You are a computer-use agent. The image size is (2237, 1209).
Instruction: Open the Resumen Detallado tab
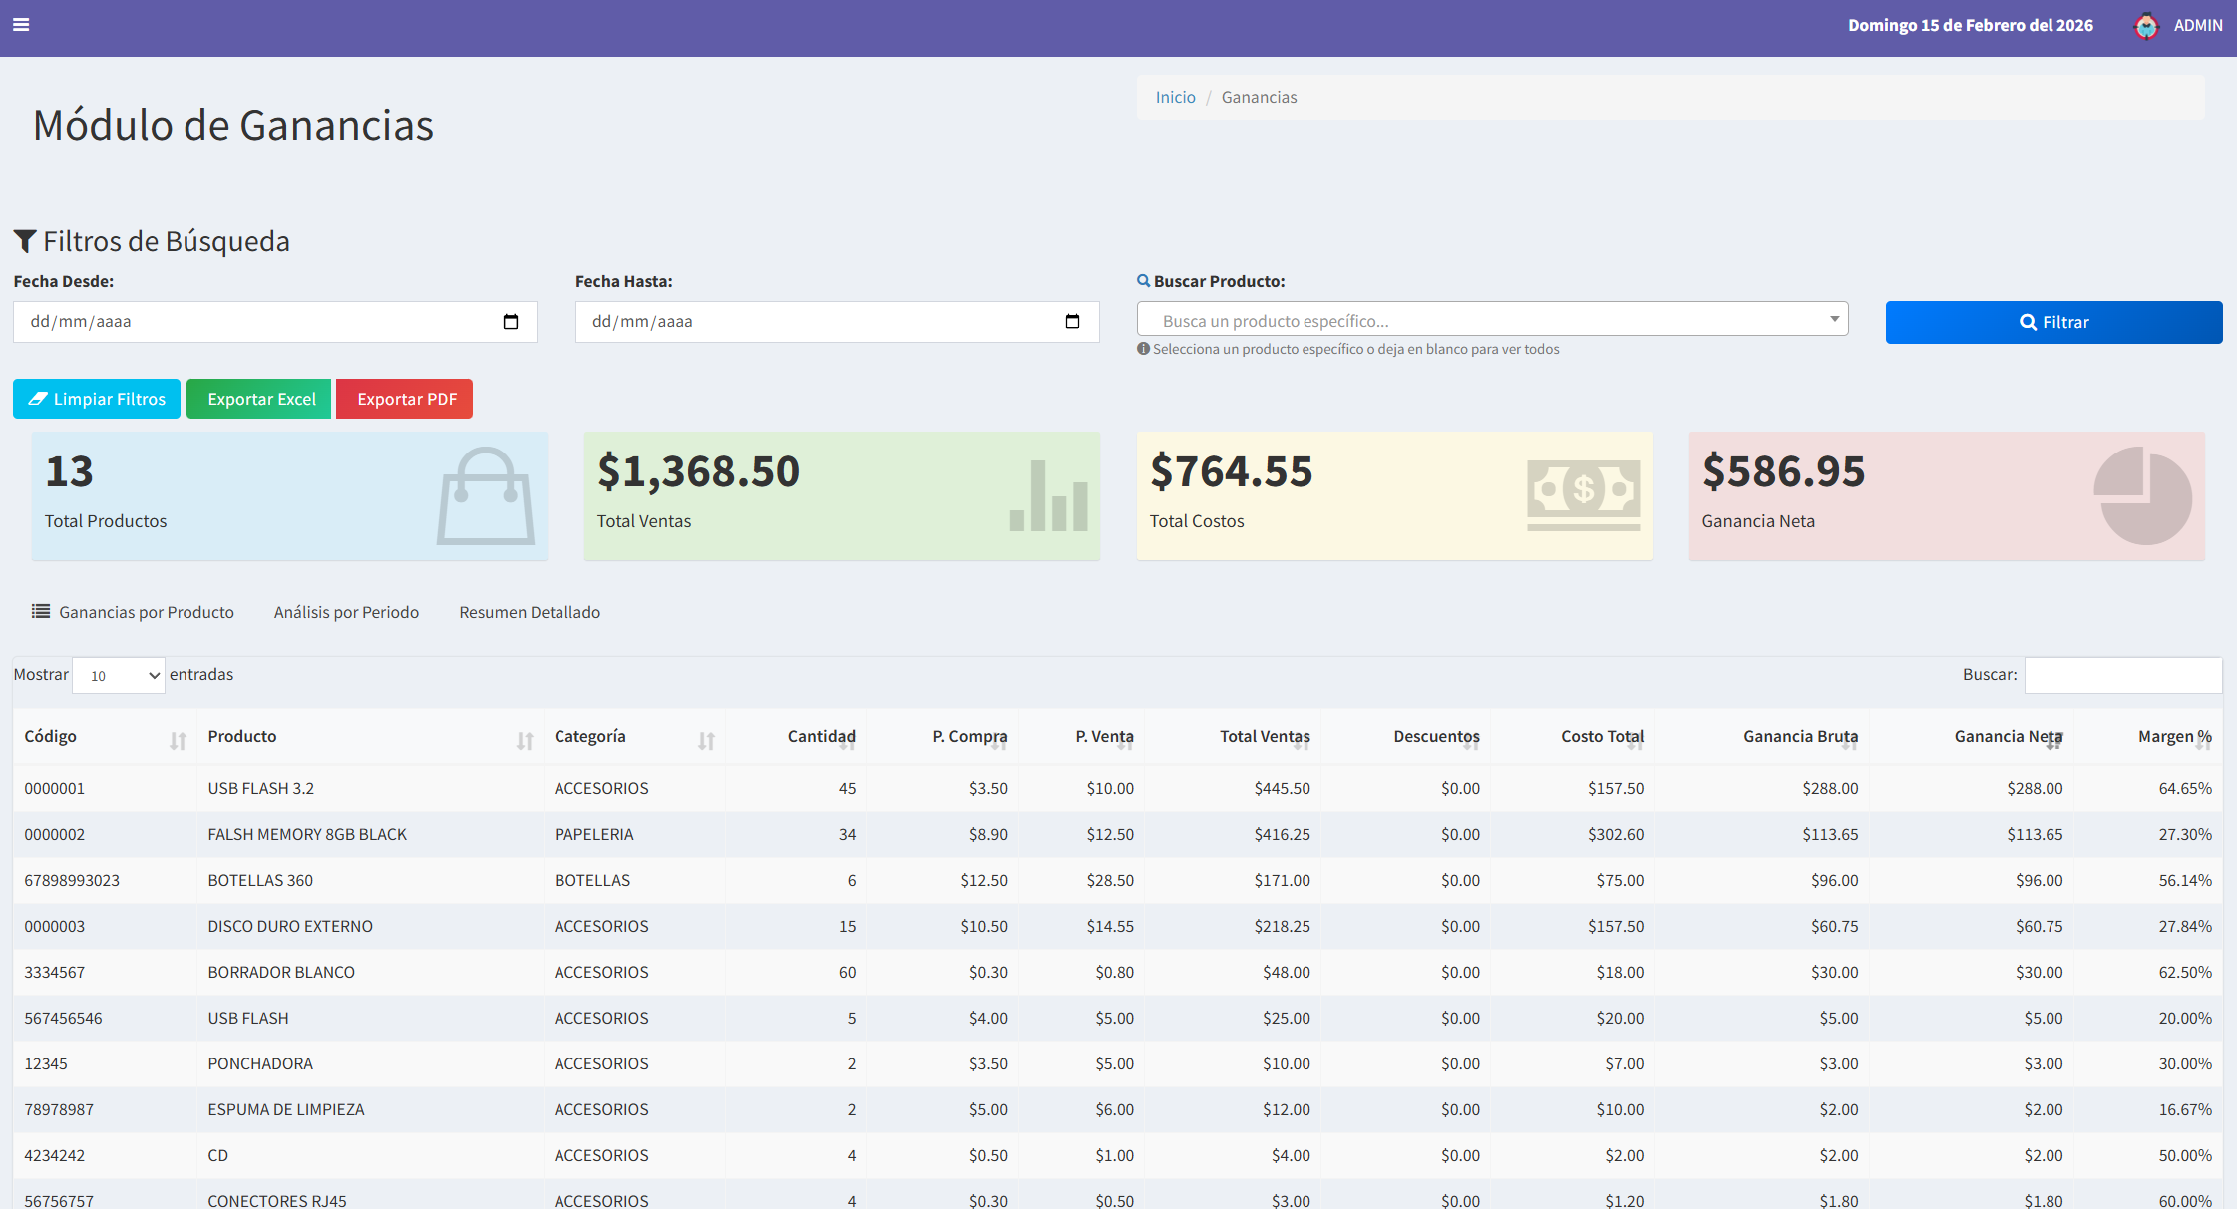(529, 612)
